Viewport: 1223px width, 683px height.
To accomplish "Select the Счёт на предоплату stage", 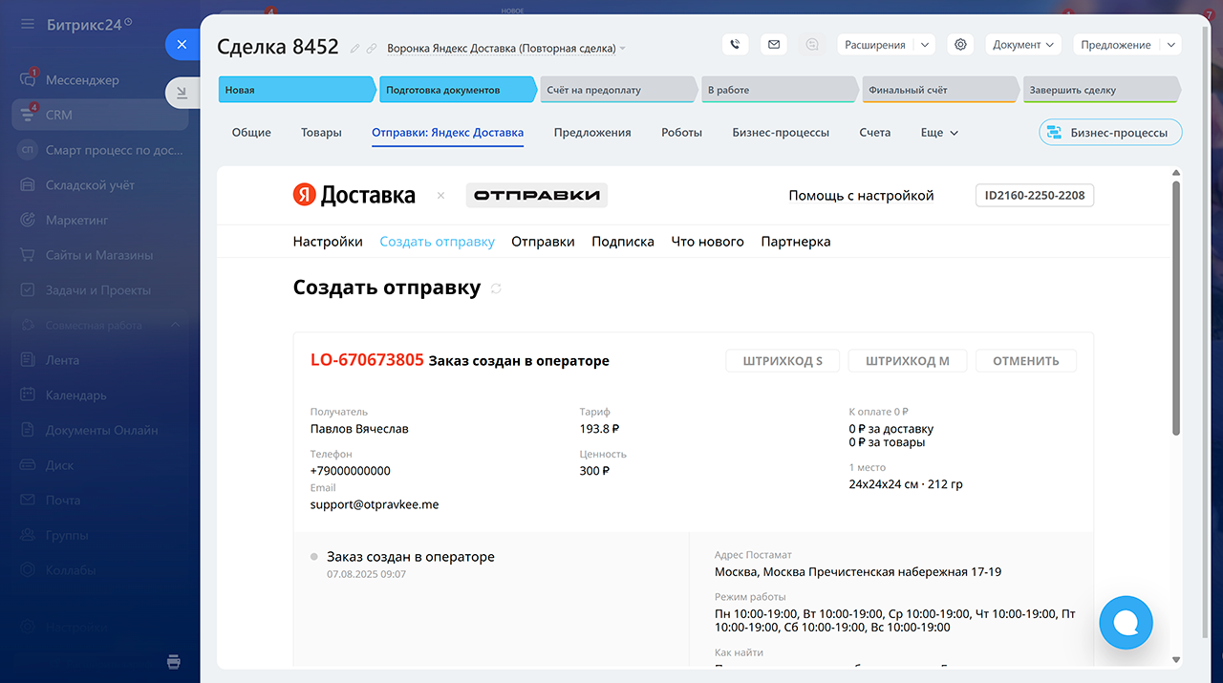I will point(618,90).
